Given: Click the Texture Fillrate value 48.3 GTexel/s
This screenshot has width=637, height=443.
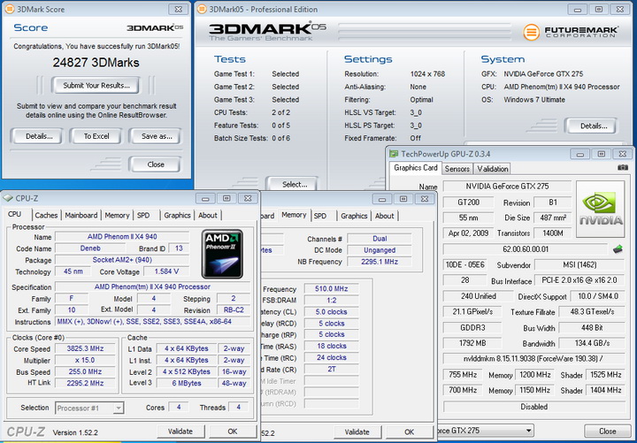Looking at the screenshot, I should (x=592, y=312).
